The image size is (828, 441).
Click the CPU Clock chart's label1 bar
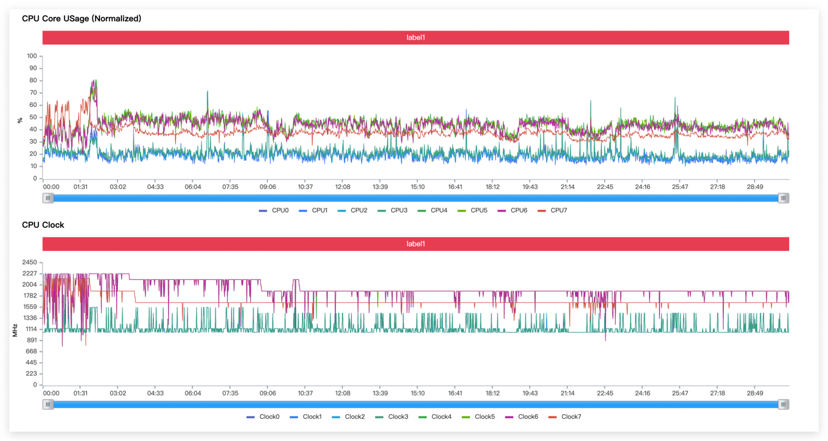click(x=415, y=244)
